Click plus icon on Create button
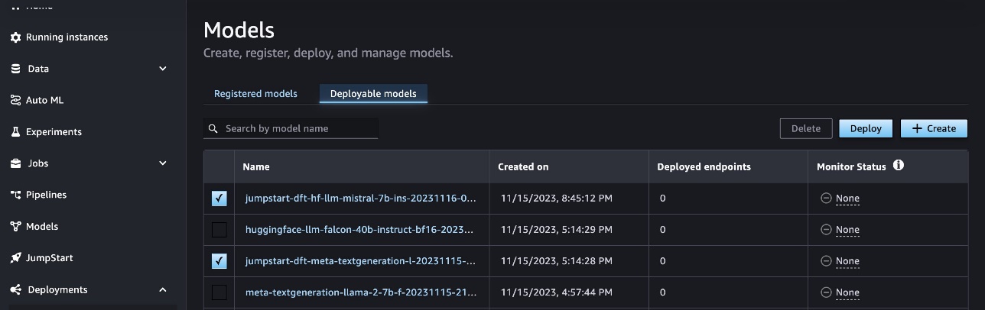The image size is (985, 310). point(917,128)
